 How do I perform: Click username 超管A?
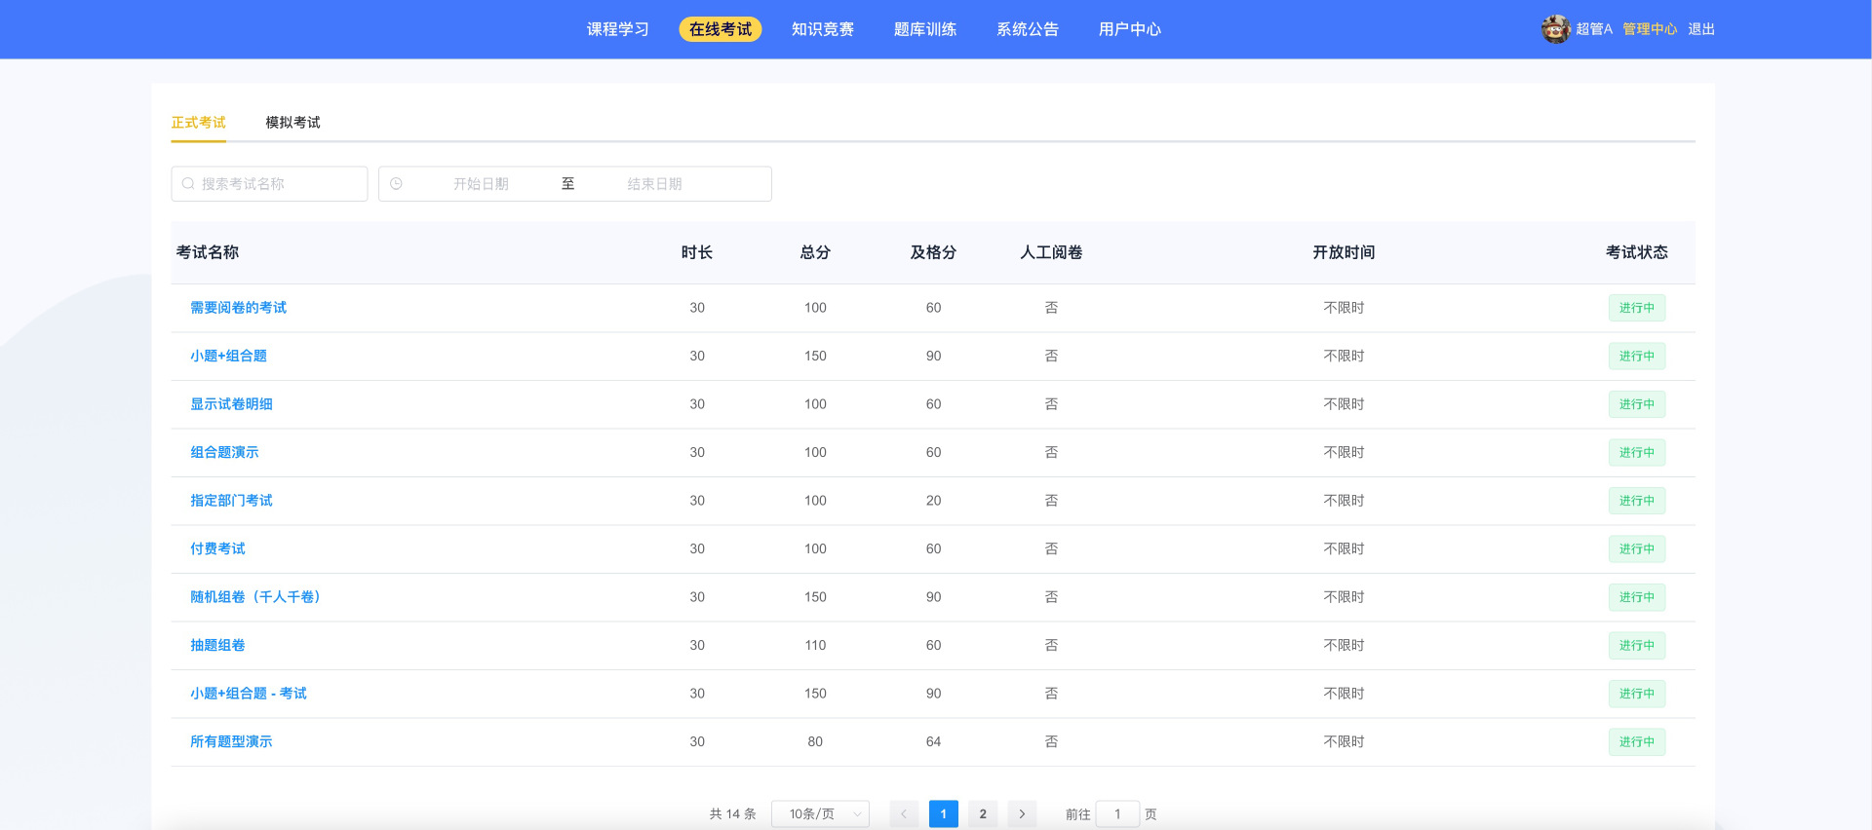point(1594,29)
